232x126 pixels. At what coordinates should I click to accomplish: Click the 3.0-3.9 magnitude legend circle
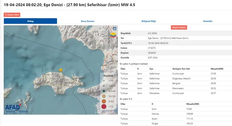pyautogui.click(x=104, y=86)
